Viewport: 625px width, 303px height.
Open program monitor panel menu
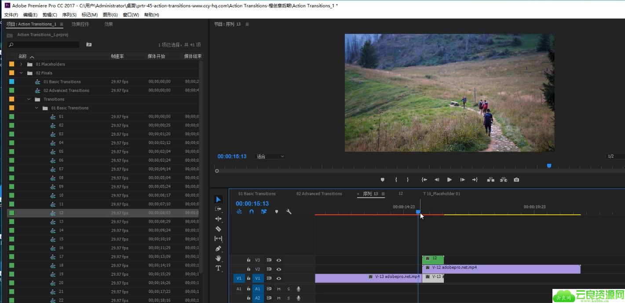click(x=247, y=24)
